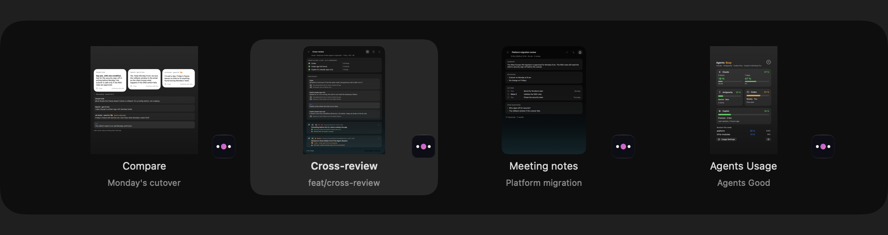Click the app icon beside the Cross-review window
The height and width of the screenshot is (235, 888).
[424, 147]
